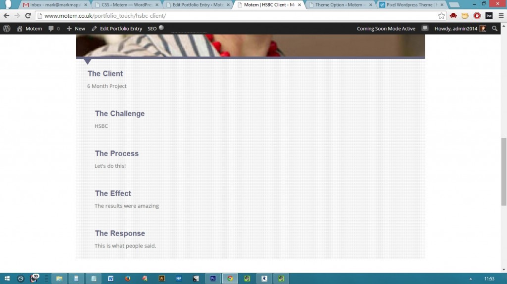The width and height of the screenshot is (507, 284).
Task: Go back to the previous page
Action: 6,16
